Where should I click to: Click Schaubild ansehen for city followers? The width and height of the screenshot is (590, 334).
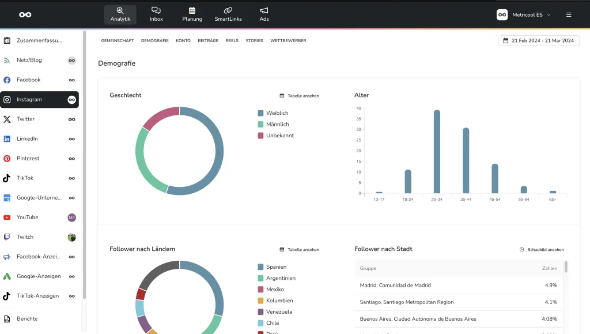point(542,250)
